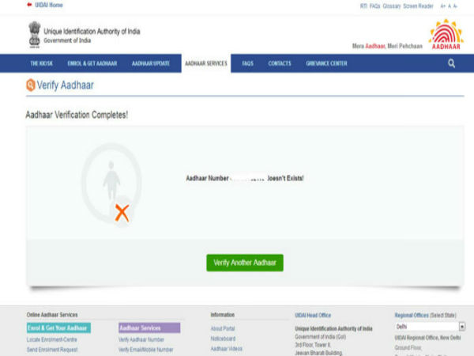Click the RTI link in header

363,6
